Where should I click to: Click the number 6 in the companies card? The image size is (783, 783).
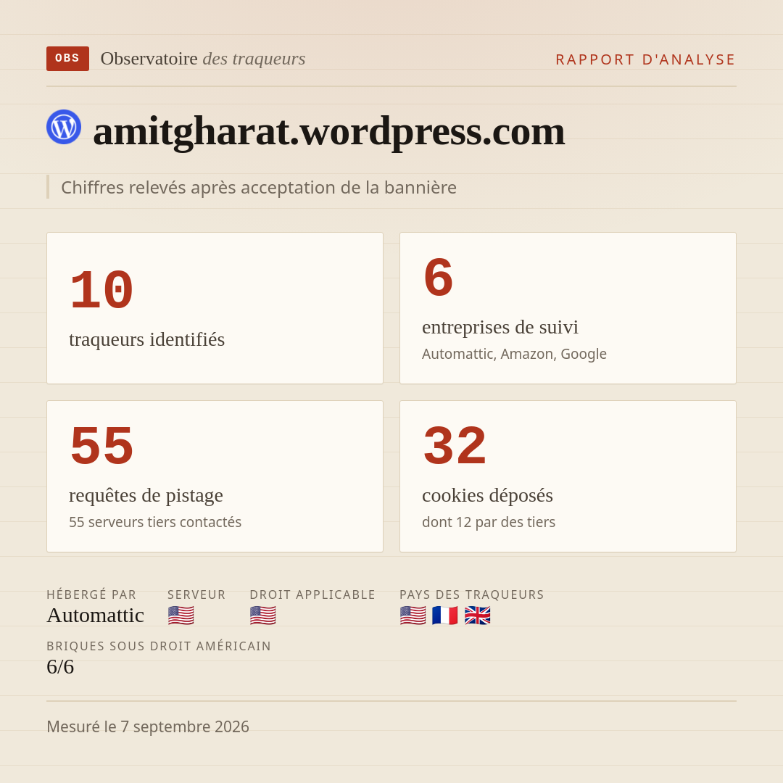pos(438,278)
